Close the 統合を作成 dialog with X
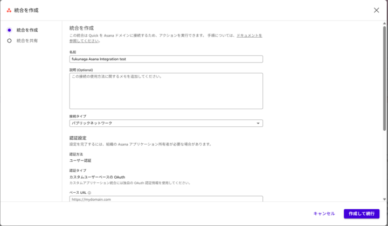Screen dimensions: 388x226 (376, 10)
